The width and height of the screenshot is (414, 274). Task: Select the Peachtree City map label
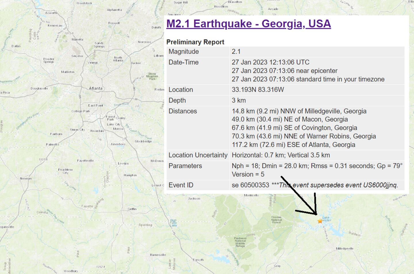[66, 171]
